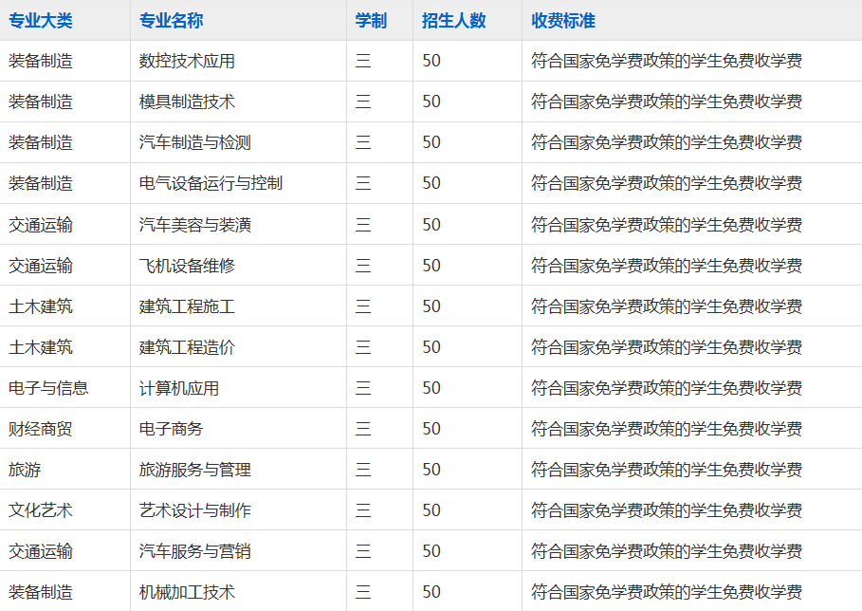Screen dimensions: 862x611
Task: Select the 电气设备运行与控制 major name
Action: pyautogui.click(x=211, y=183)
